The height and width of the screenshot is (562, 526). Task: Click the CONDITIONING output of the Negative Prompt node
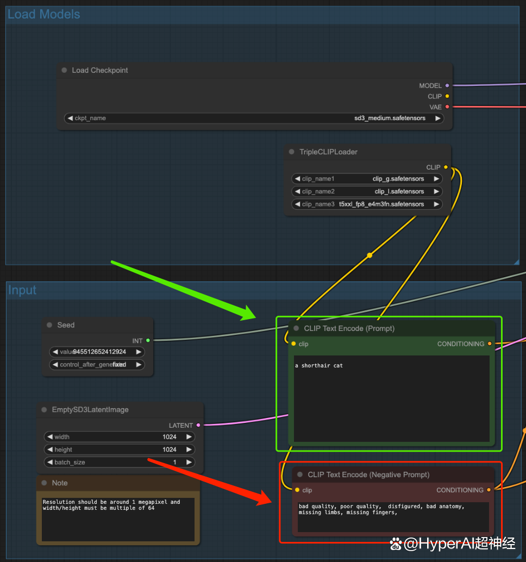(x=489, y=490)
